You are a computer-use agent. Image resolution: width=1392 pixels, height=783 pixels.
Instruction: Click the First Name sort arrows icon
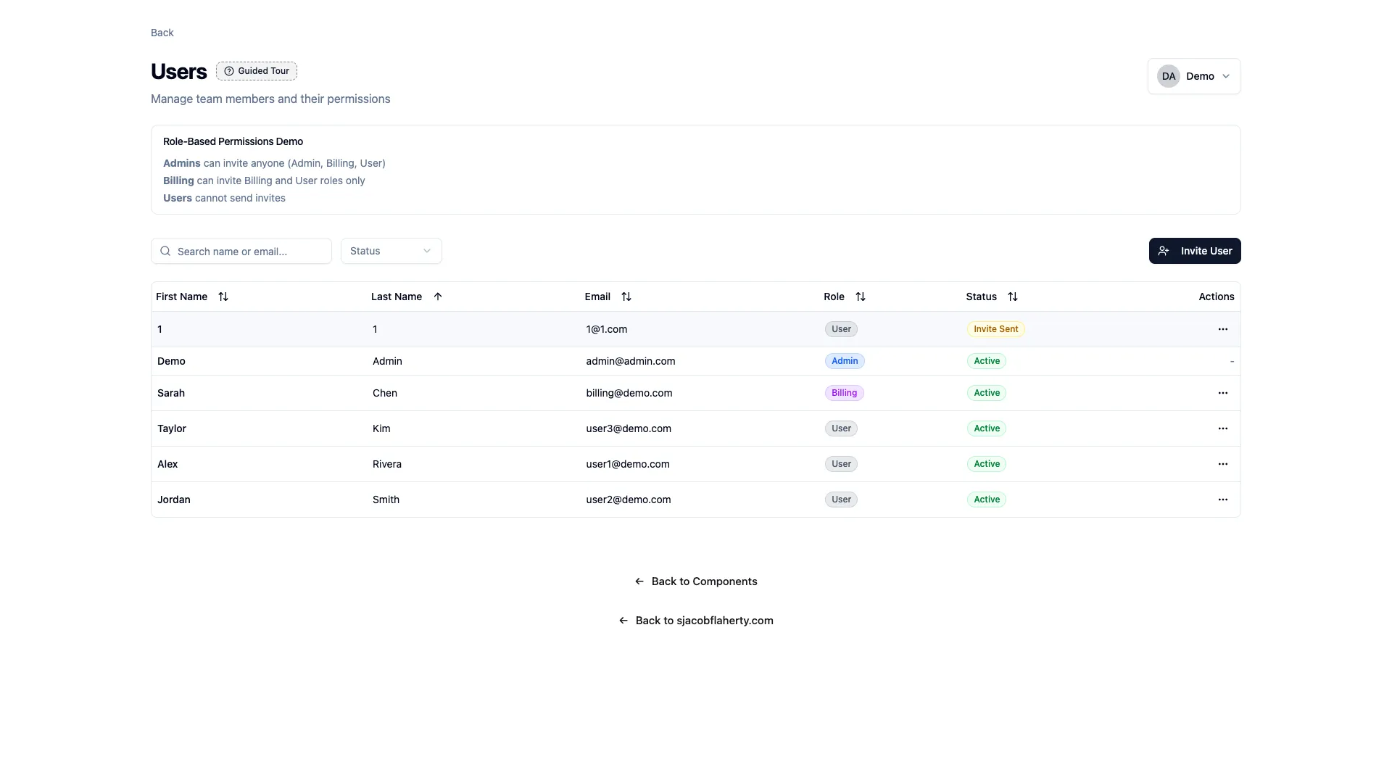point(223,297)
